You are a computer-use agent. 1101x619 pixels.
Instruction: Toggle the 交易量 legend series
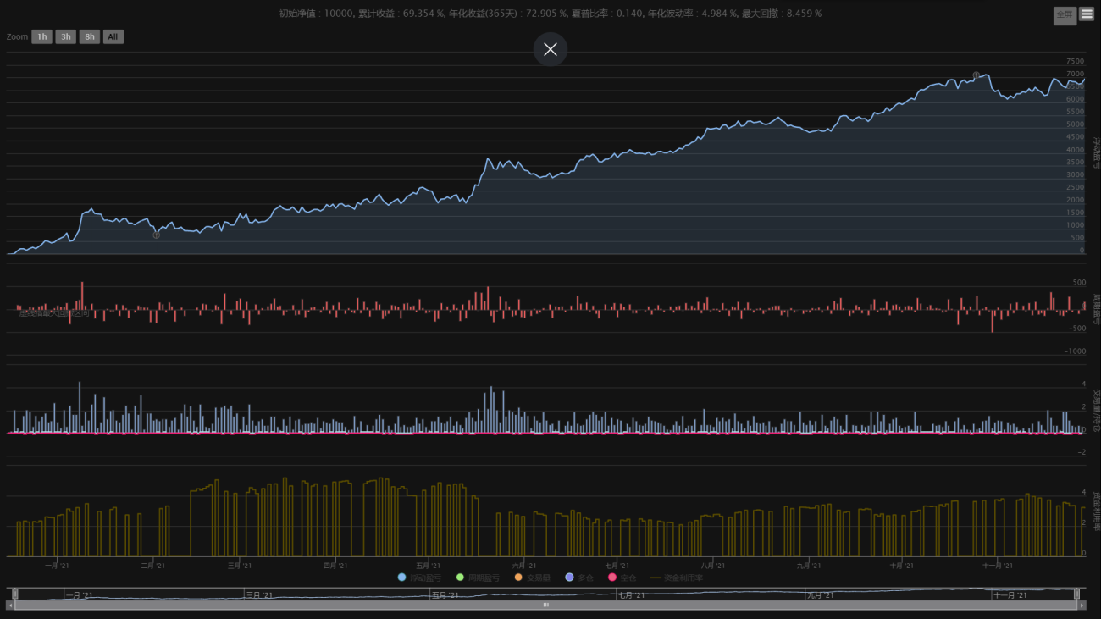[x=532, y=578]
